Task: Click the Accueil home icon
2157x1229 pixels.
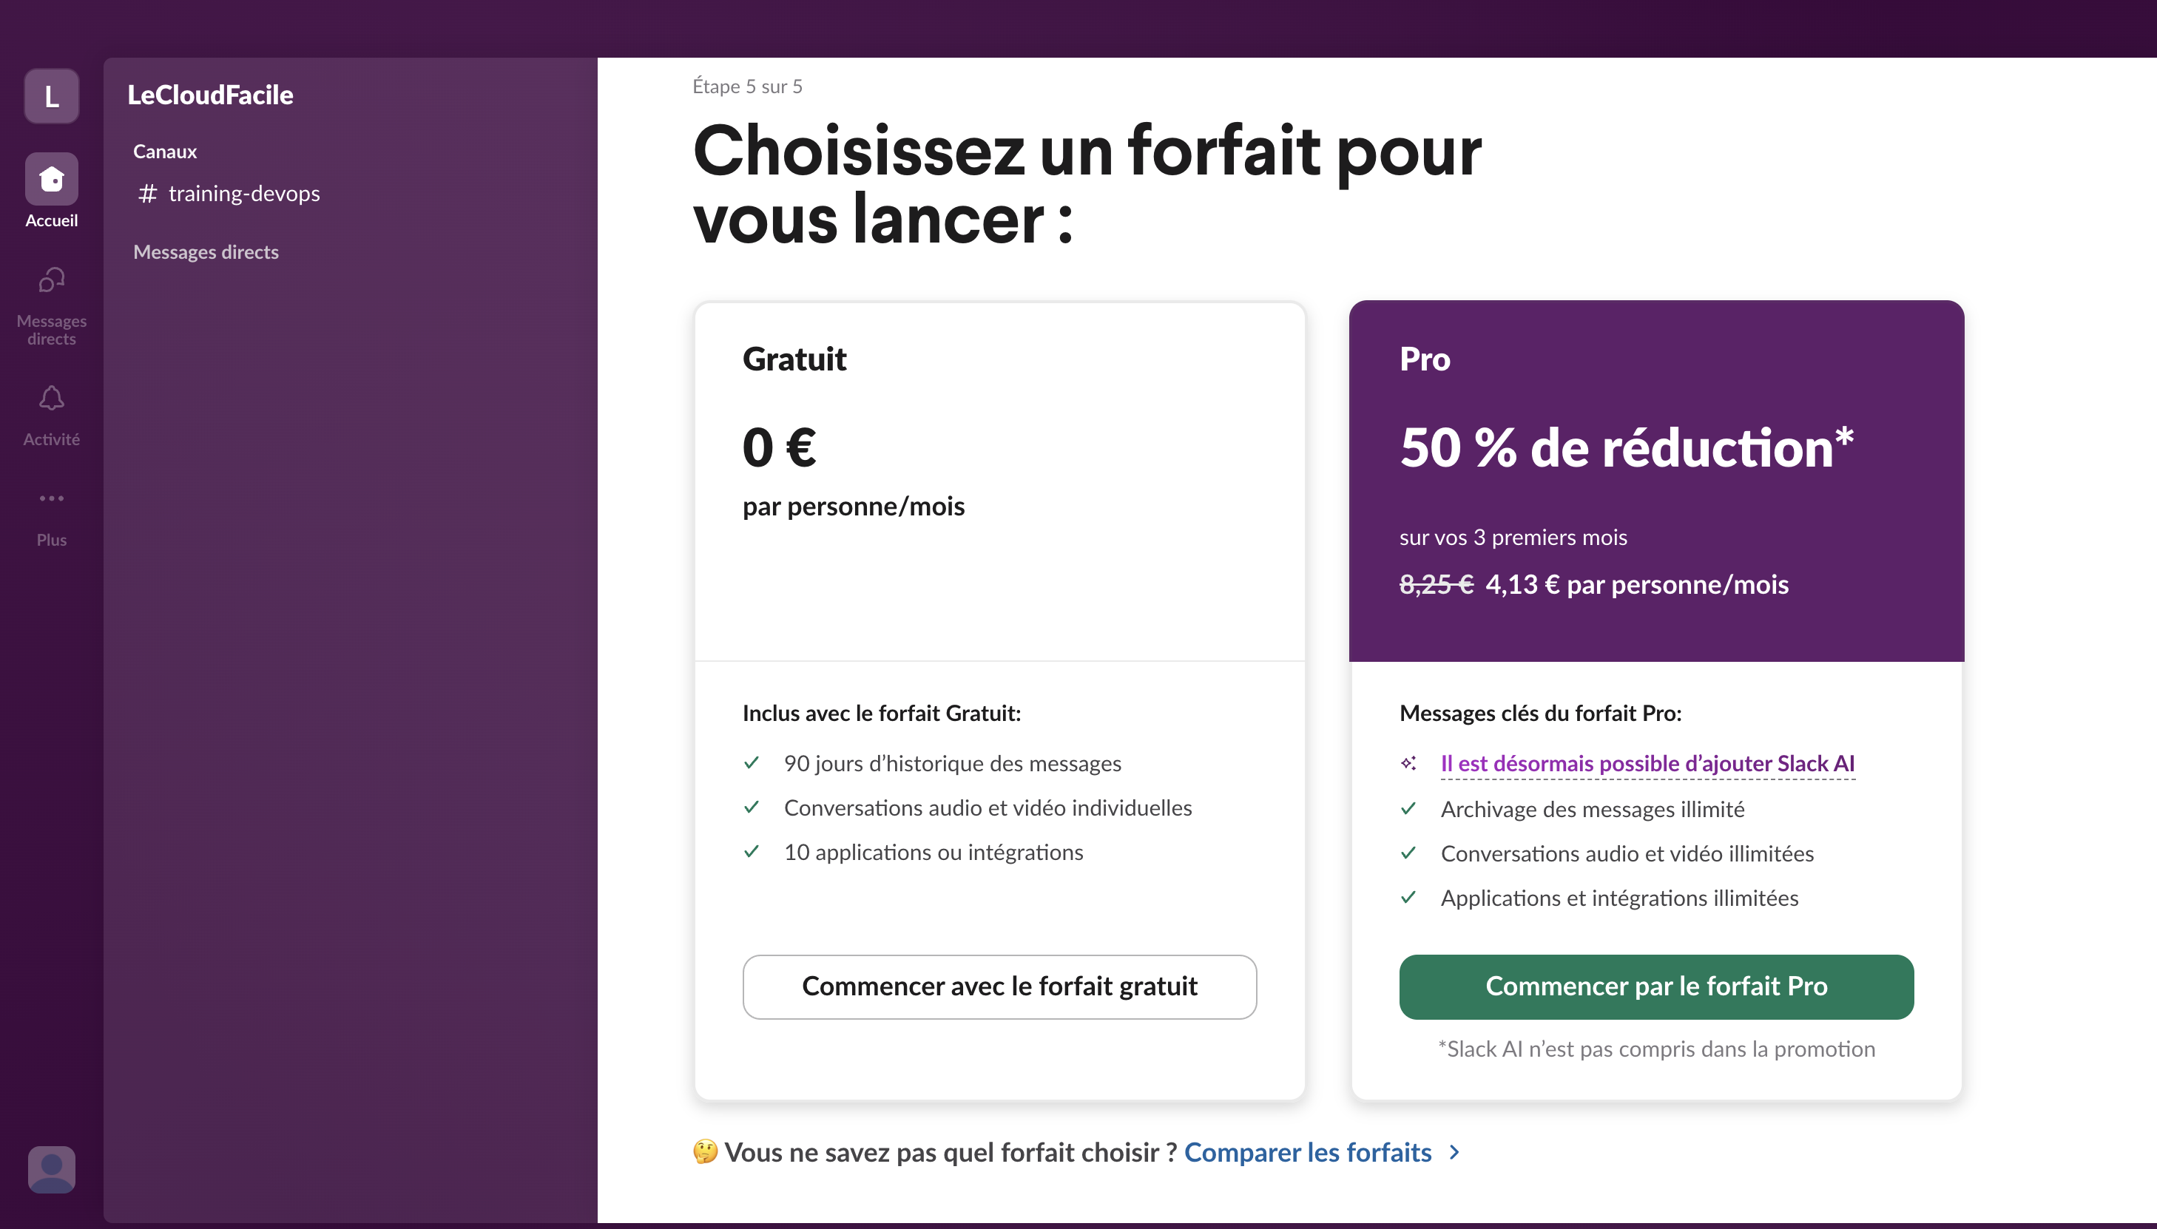Action: tap(52, 179)
